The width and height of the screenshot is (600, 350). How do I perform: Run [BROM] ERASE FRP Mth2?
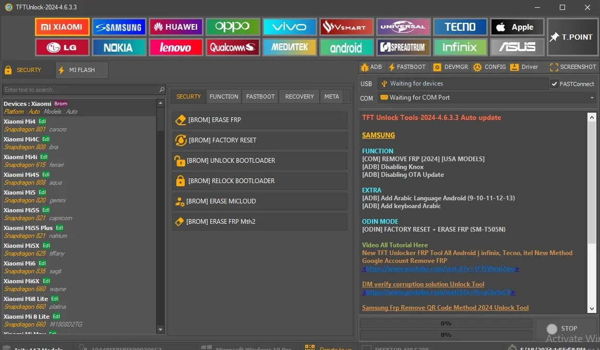260,222
